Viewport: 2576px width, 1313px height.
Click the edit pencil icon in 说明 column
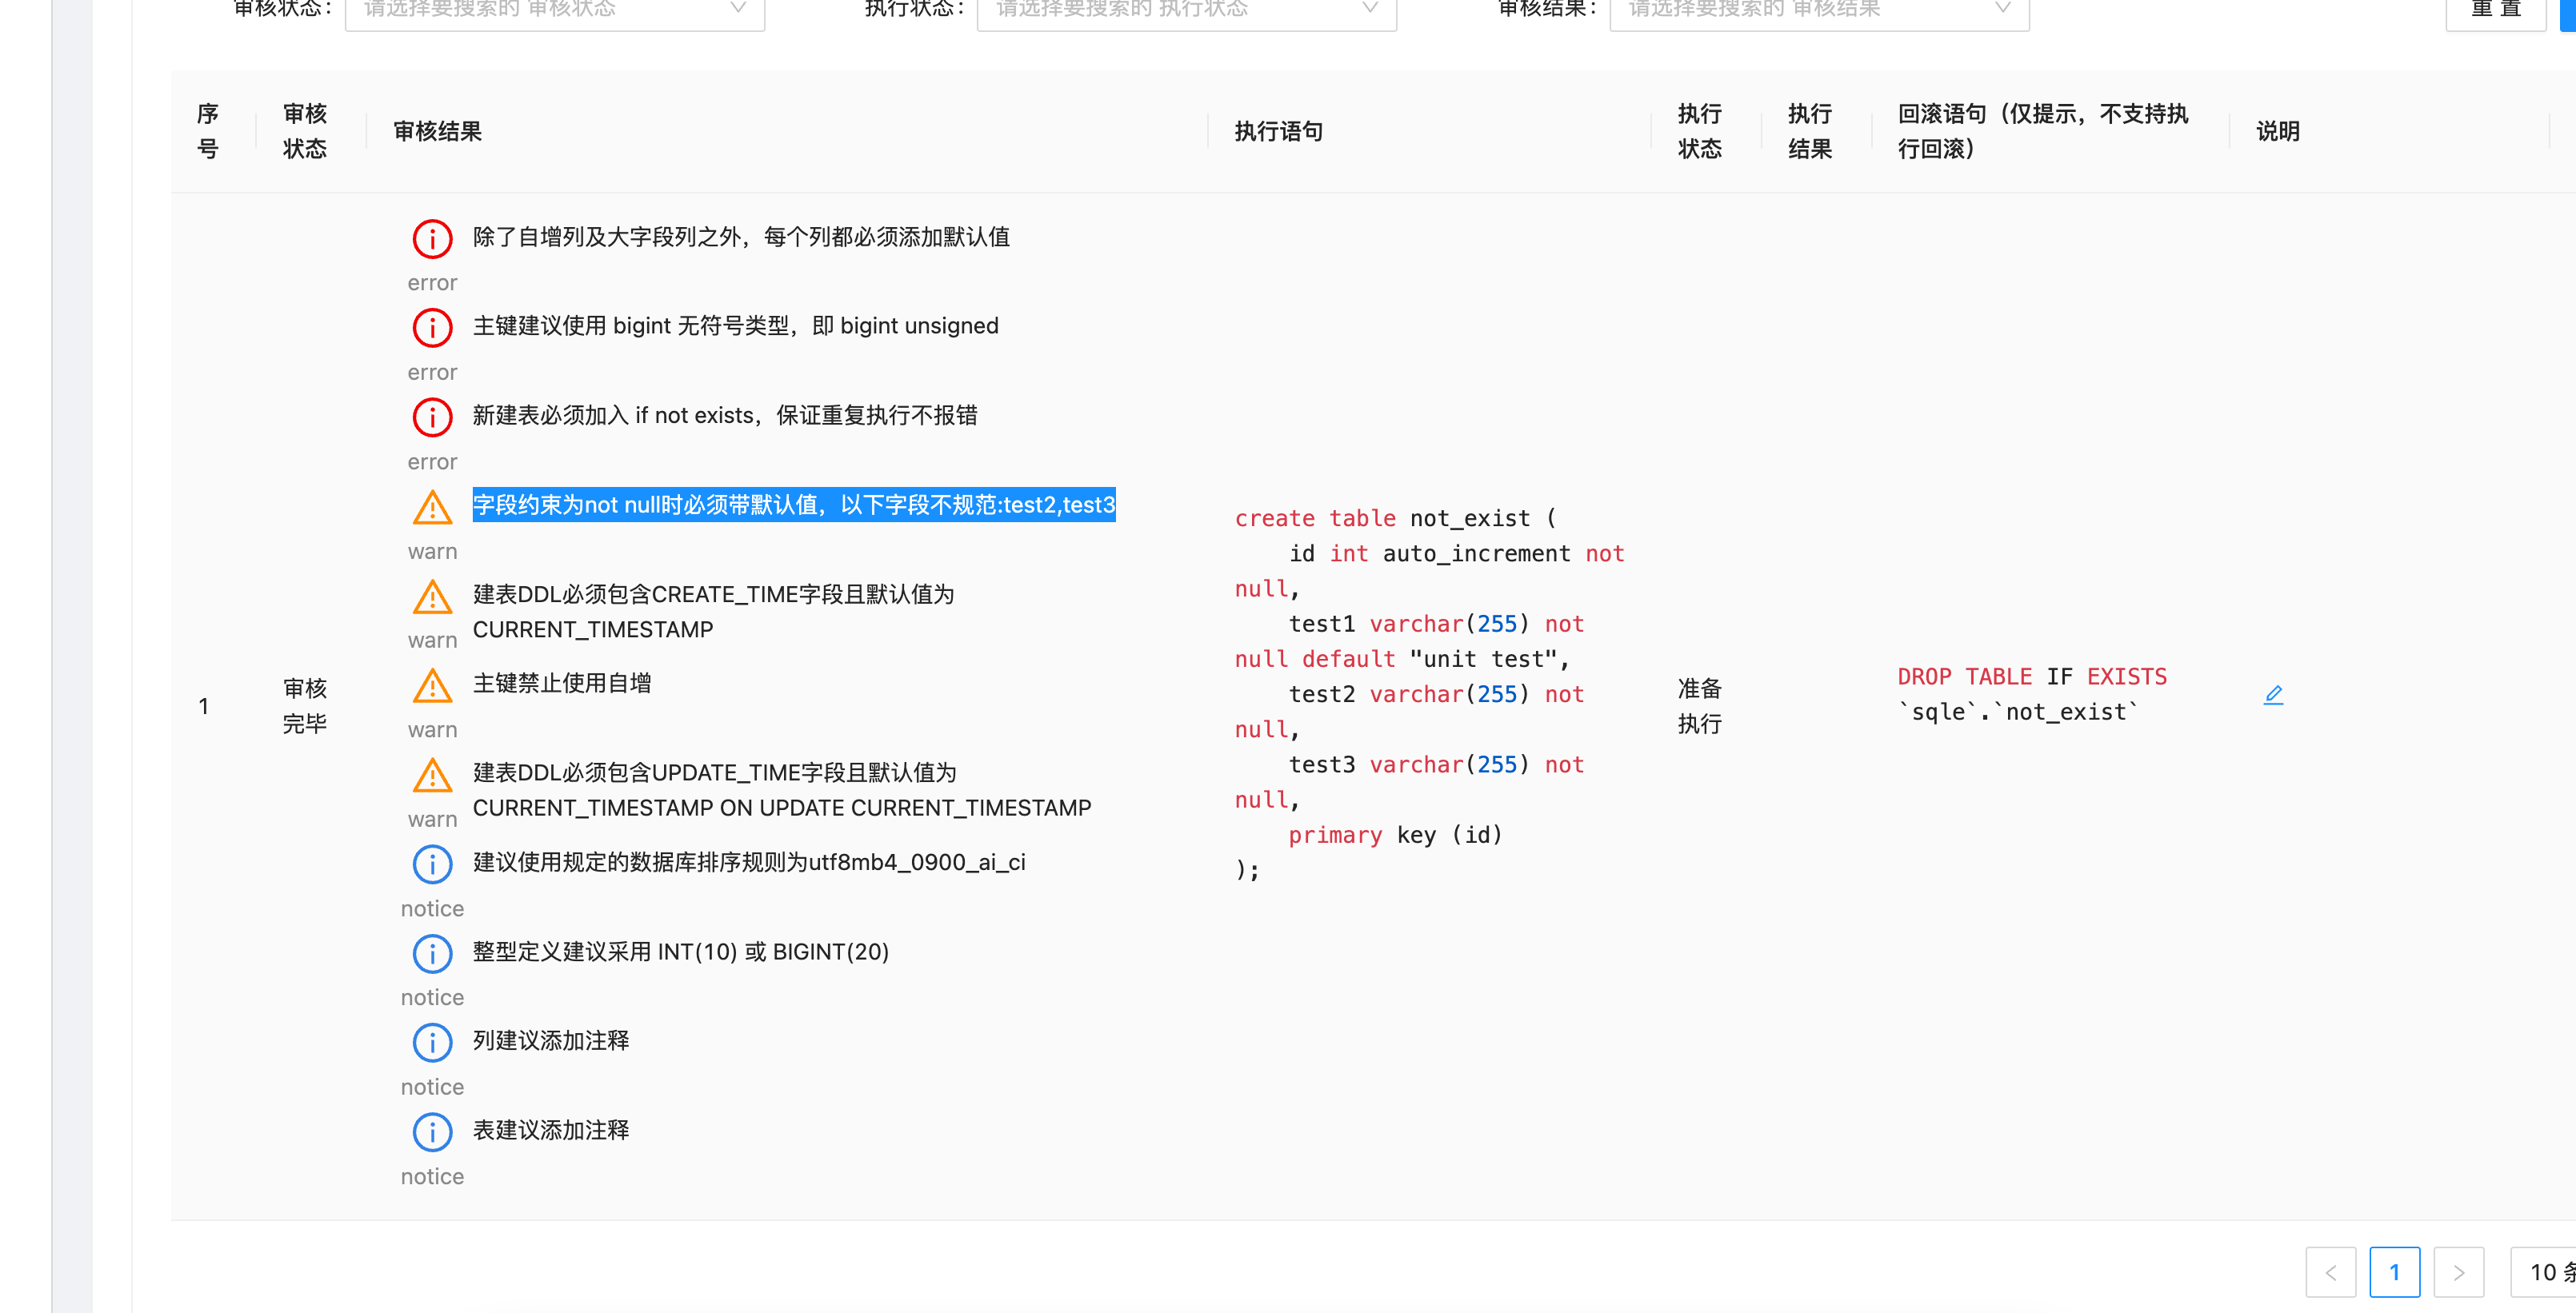[x=2273, y=694]
